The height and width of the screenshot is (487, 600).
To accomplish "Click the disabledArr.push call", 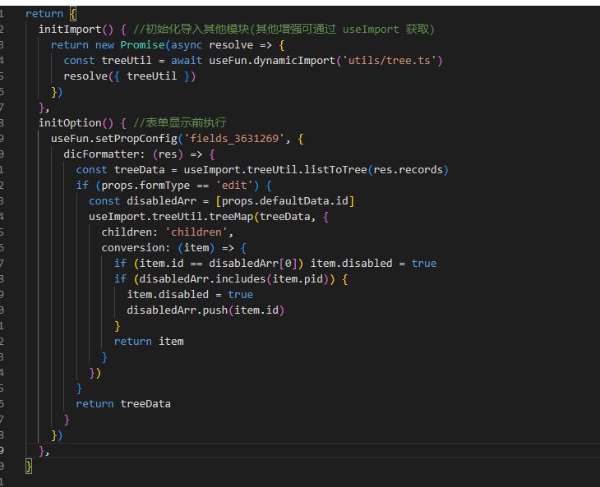I will [x=204, y=310].
